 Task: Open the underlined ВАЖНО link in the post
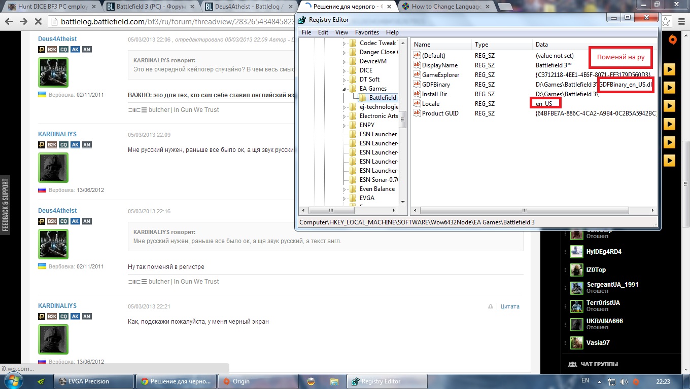[x=211, y=95]
